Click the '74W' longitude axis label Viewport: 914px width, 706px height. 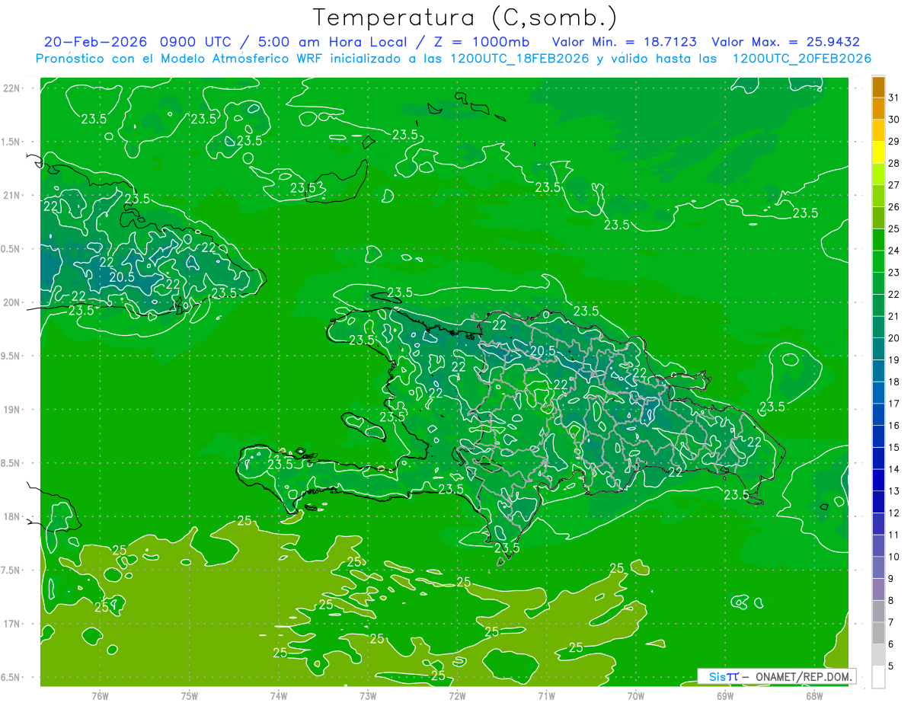tap(279, 695)
